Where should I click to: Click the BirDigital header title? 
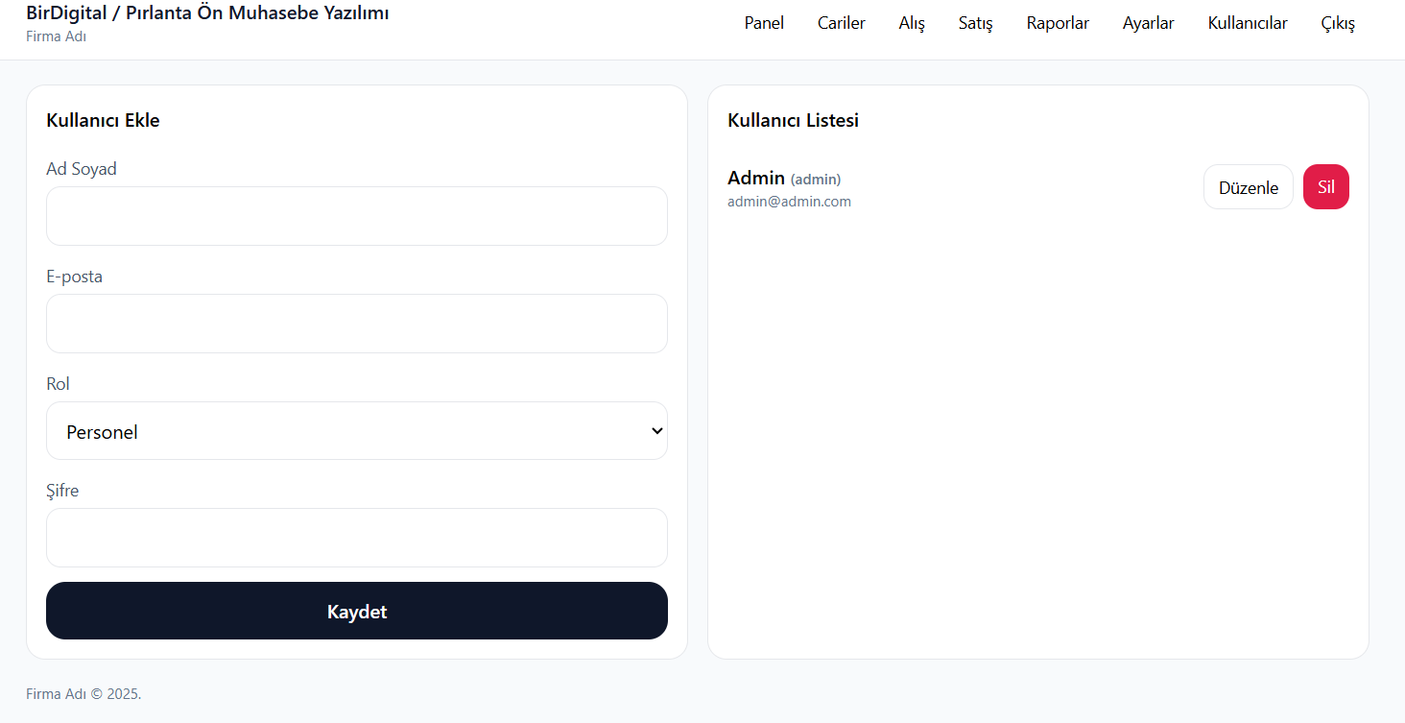207,13
